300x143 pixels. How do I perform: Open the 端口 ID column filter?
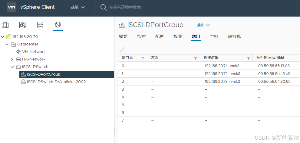coord(143,58)
